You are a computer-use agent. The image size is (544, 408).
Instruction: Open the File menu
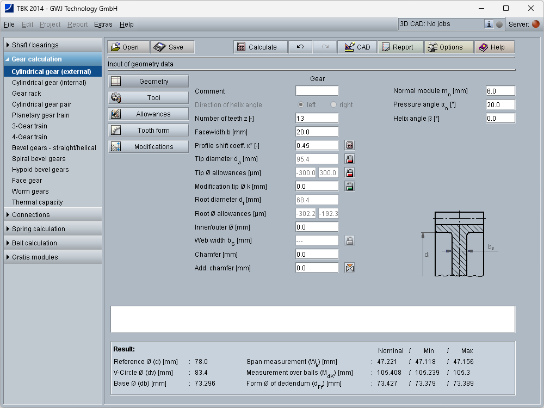(x=9, y=24)
